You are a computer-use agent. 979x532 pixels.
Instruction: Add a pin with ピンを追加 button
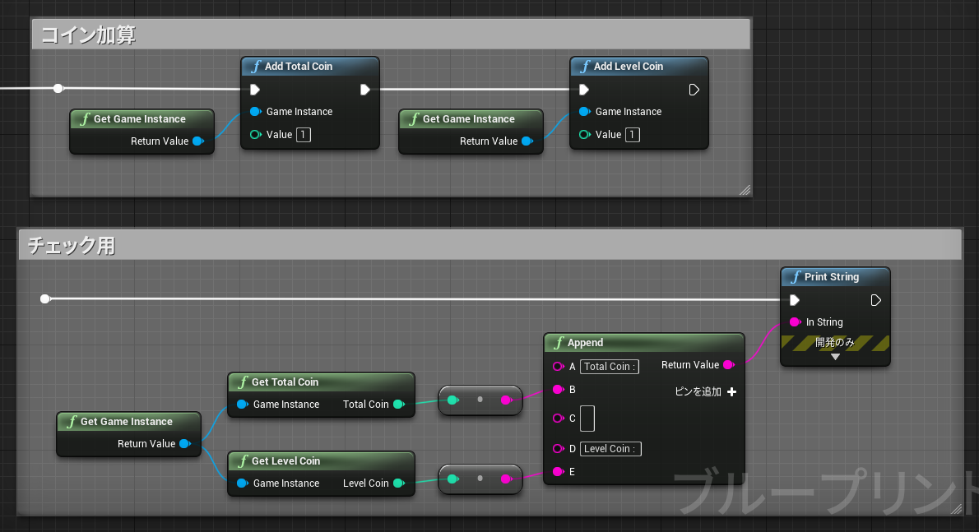(x=706, y=391)
